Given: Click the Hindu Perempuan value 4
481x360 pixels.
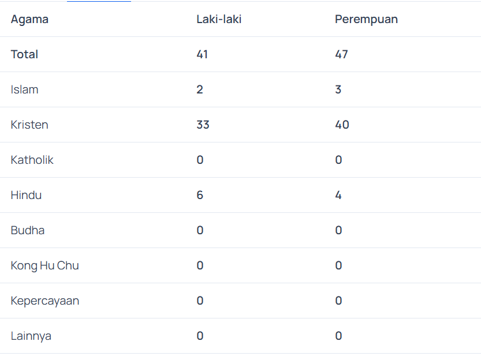Looking at the screenshot, I should 338,195.
